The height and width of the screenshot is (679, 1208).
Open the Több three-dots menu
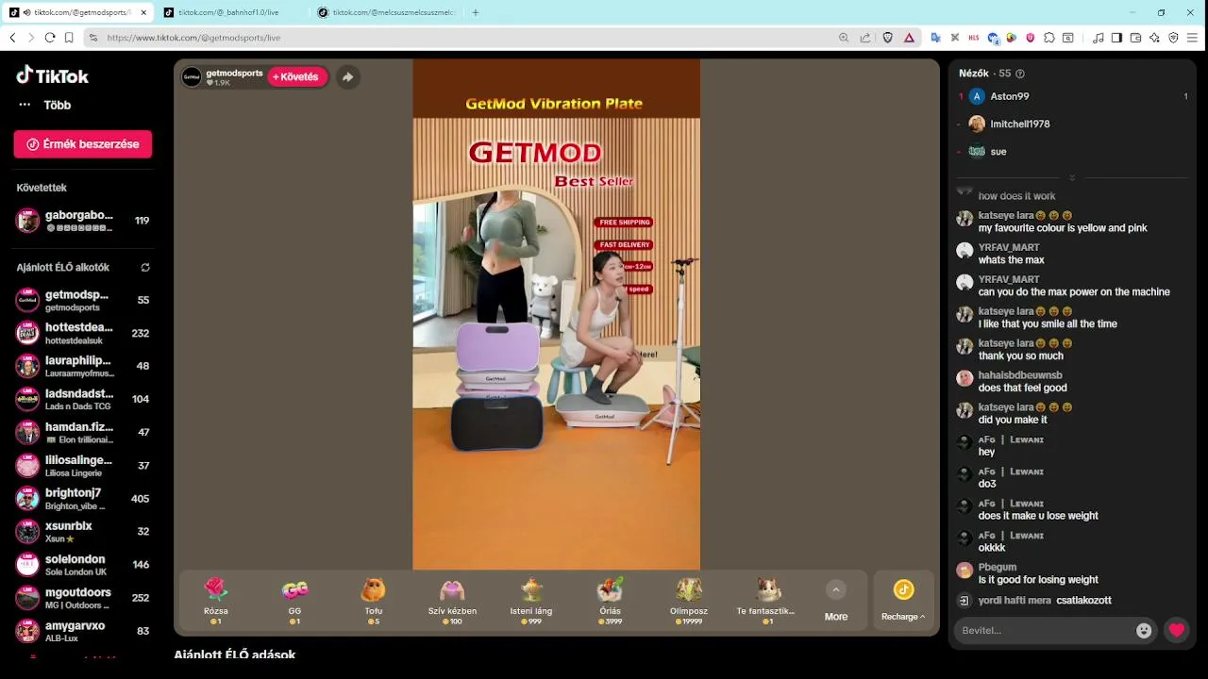pyautogui.click(x=25, y=105)
